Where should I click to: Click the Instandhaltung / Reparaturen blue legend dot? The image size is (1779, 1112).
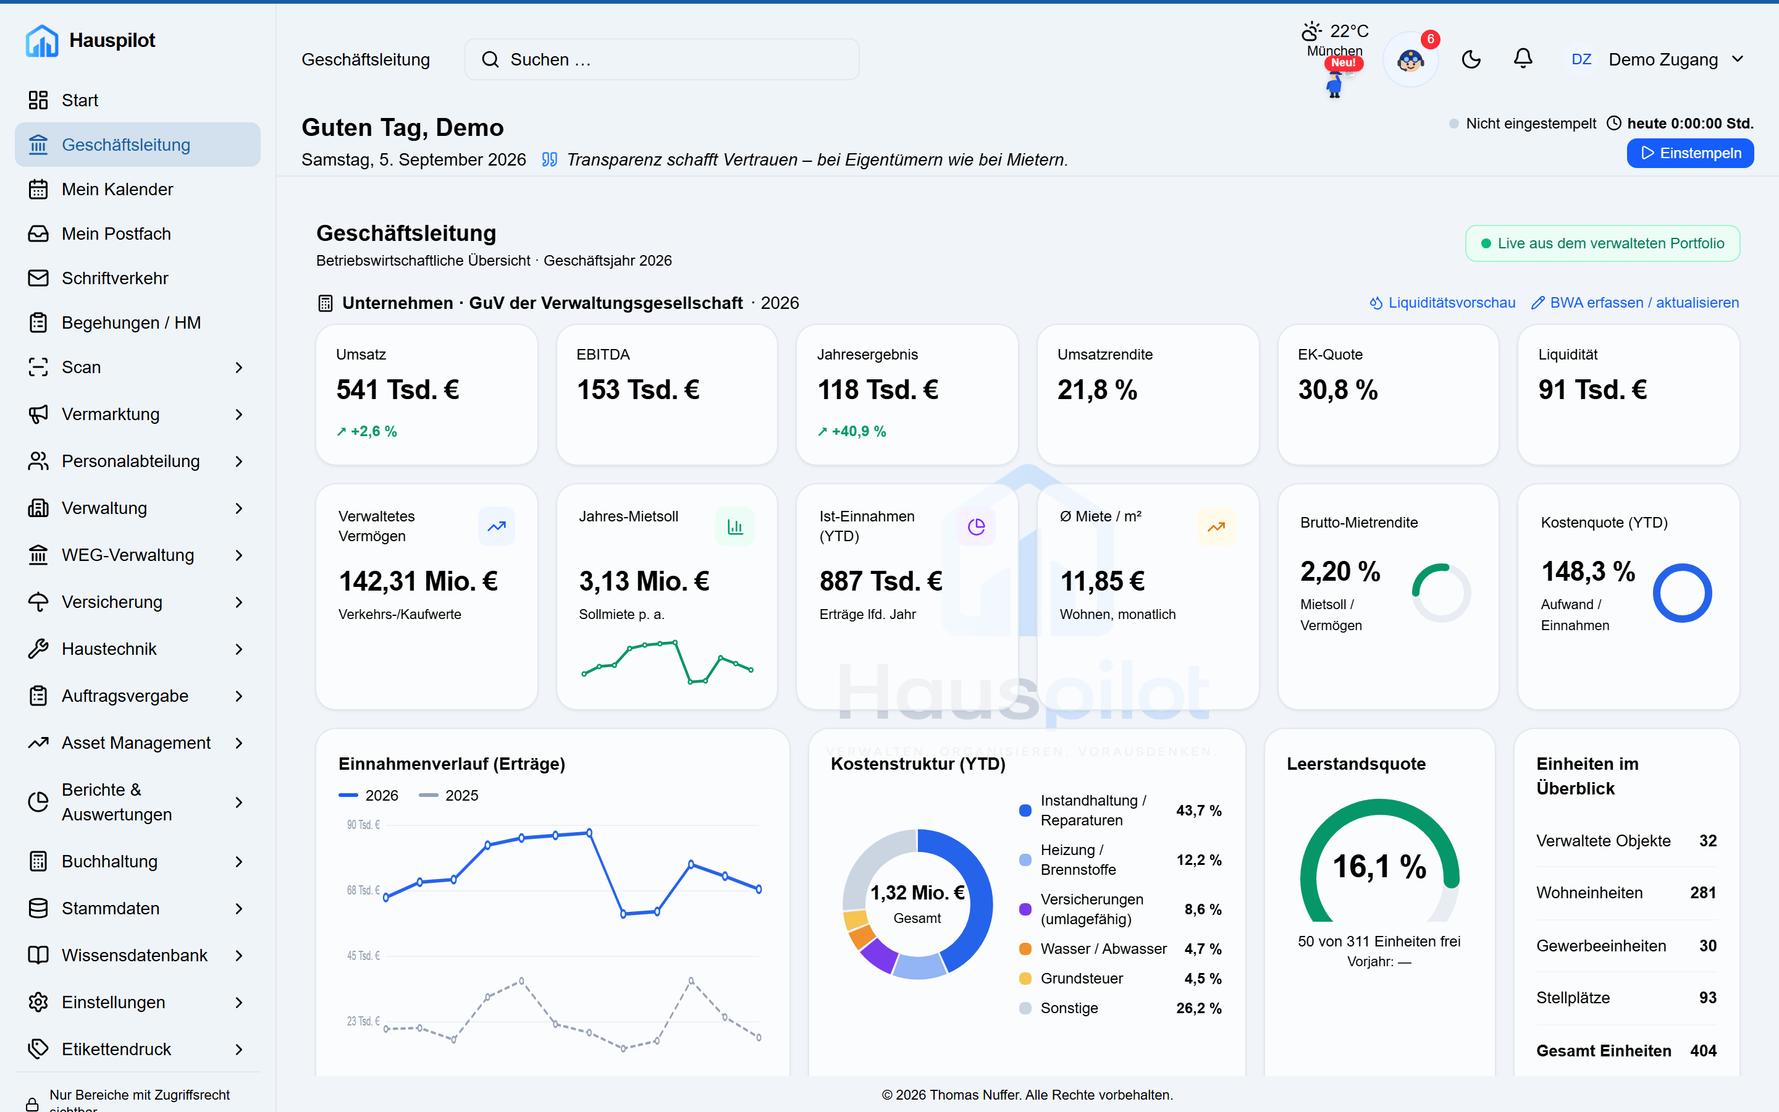(1025, 811)
